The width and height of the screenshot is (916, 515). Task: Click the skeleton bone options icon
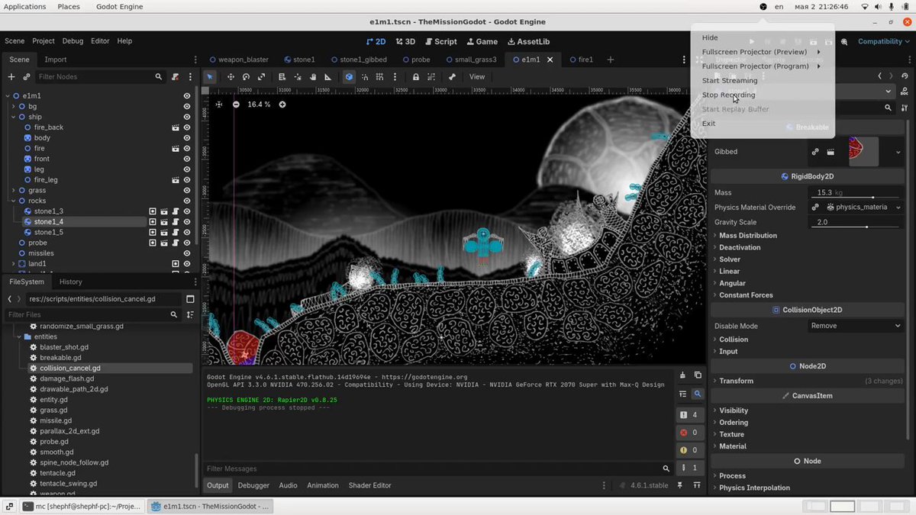[452, 76]
